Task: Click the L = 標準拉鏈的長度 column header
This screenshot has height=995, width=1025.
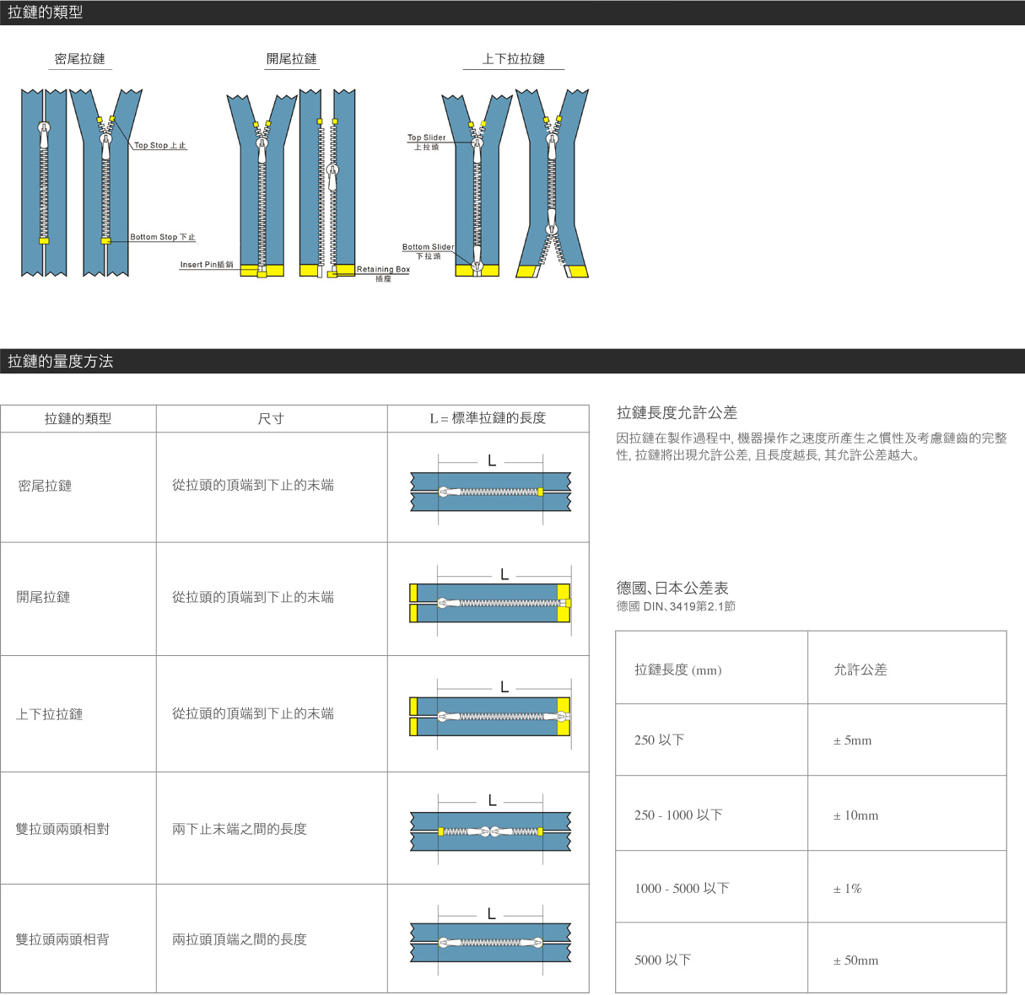Action: [x=488, y=419]
